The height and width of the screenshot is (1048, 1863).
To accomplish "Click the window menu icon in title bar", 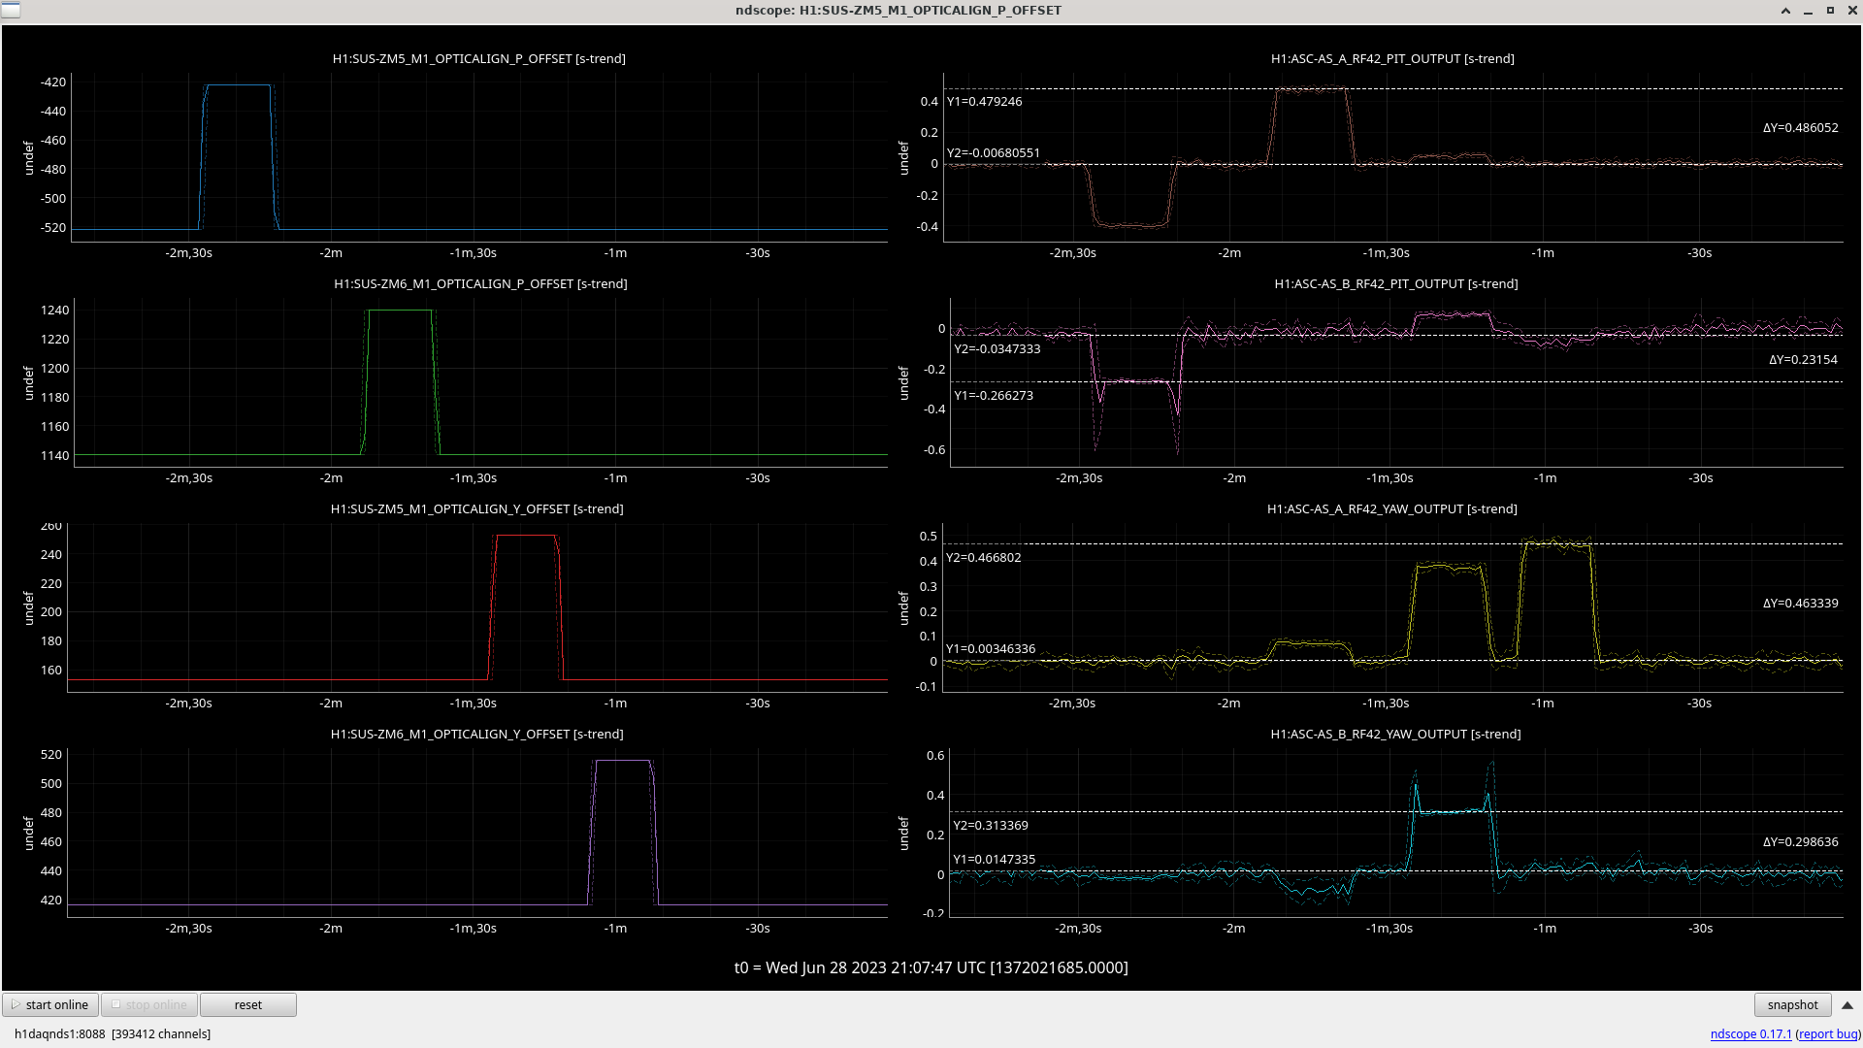I will pyautogui.click(x=10, y=10).
